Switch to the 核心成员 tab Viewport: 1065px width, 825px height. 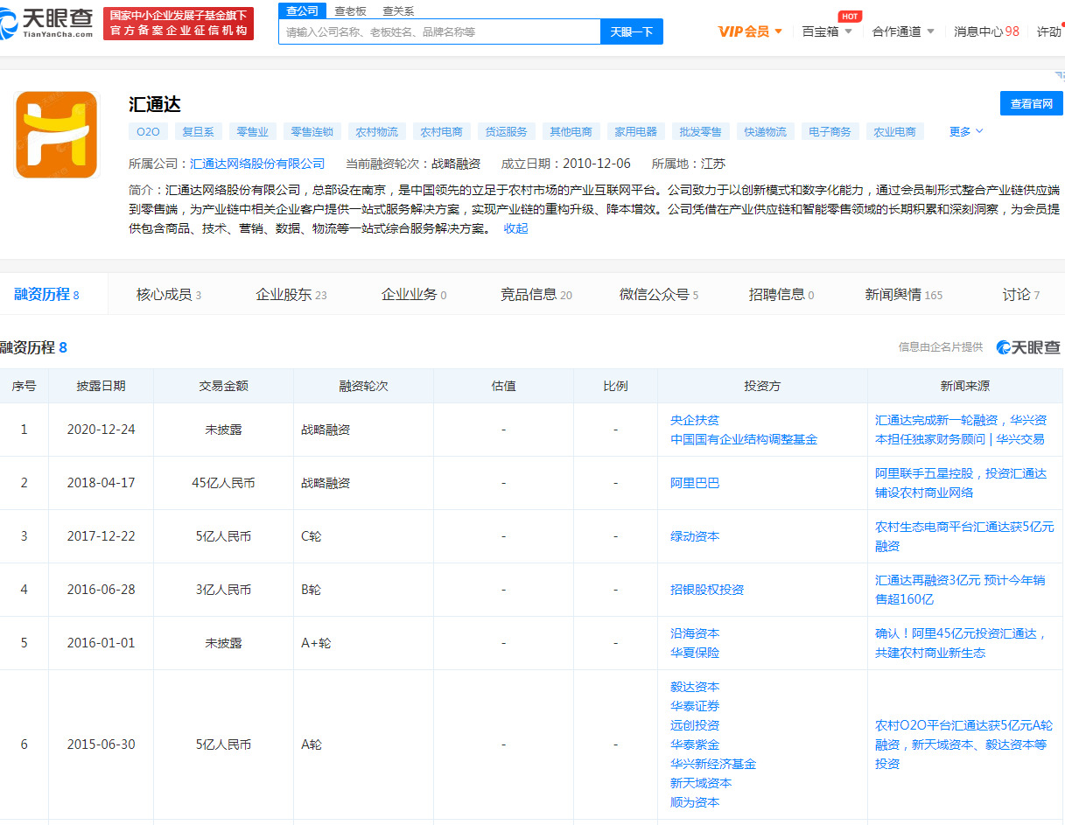click(169, 295)
